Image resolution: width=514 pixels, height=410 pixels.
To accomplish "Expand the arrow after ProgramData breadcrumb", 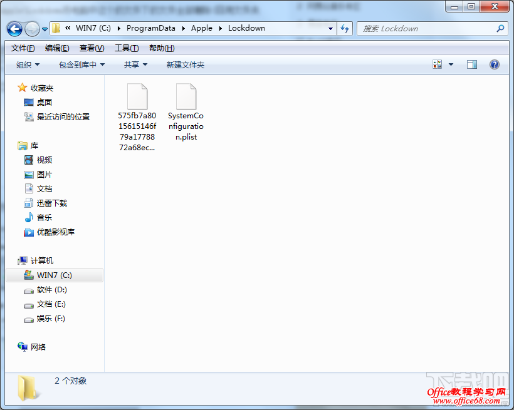I will click(184, 29).
